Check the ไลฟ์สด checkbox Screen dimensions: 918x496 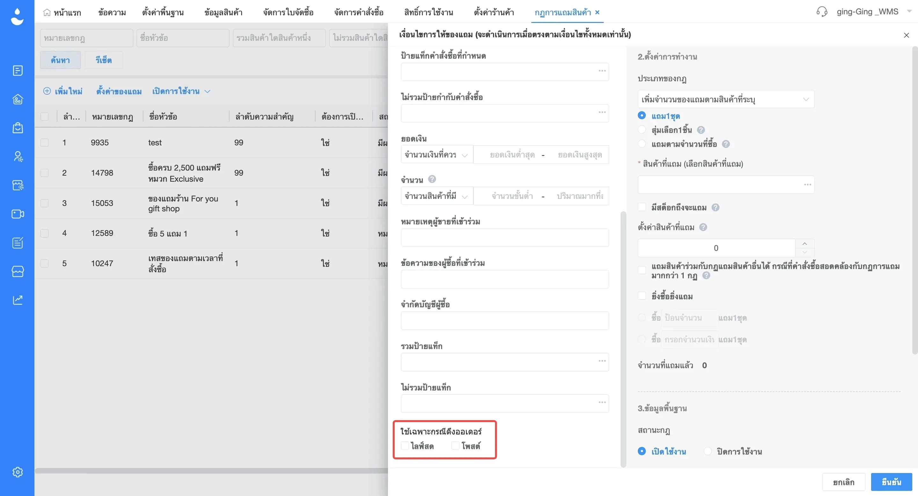405,445
